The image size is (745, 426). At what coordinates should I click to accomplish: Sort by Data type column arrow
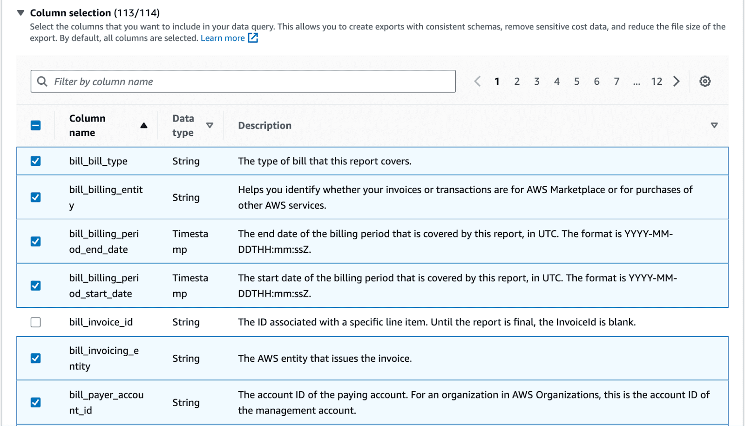[x=210, y=126]
